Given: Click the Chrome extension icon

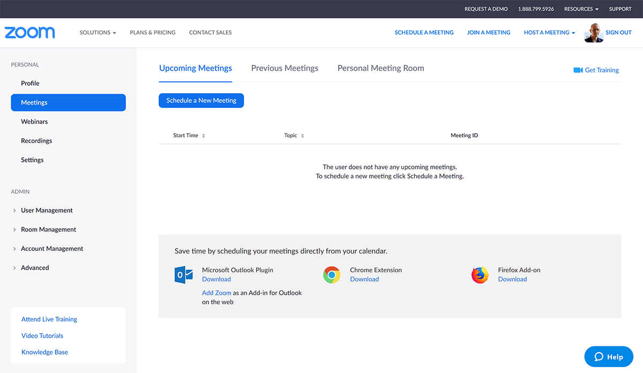Looking at the screenshot, I should click(332, 274).
